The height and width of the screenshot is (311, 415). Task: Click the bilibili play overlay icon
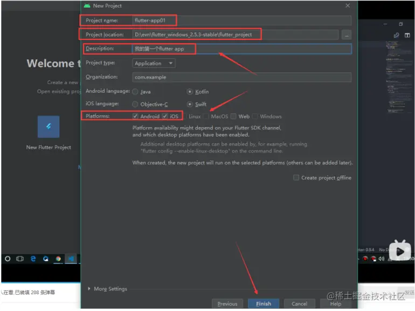(x=400, y=251)
